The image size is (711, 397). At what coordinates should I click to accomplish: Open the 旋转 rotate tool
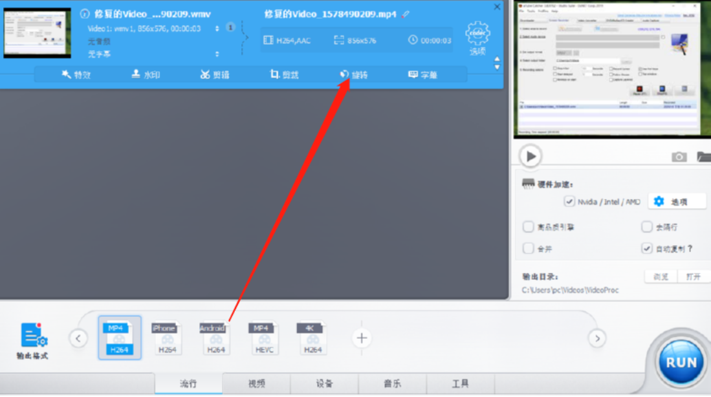[354, 75]
